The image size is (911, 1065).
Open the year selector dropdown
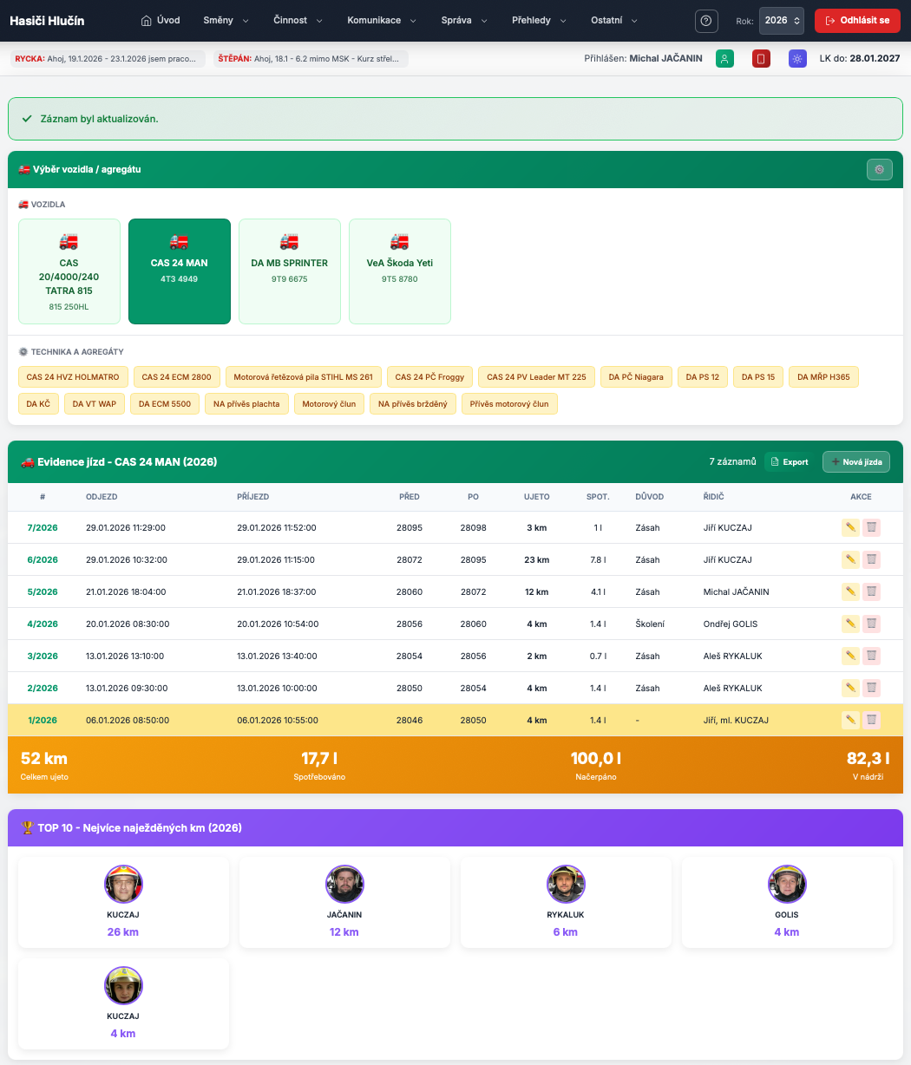point(781,21)
